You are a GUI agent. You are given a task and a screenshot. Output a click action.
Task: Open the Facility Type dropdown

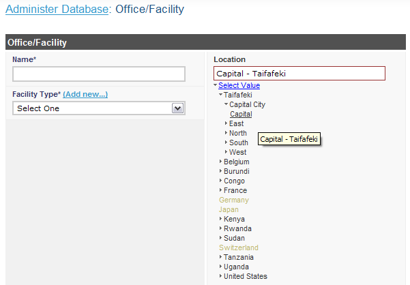click(x=99, y=108)
